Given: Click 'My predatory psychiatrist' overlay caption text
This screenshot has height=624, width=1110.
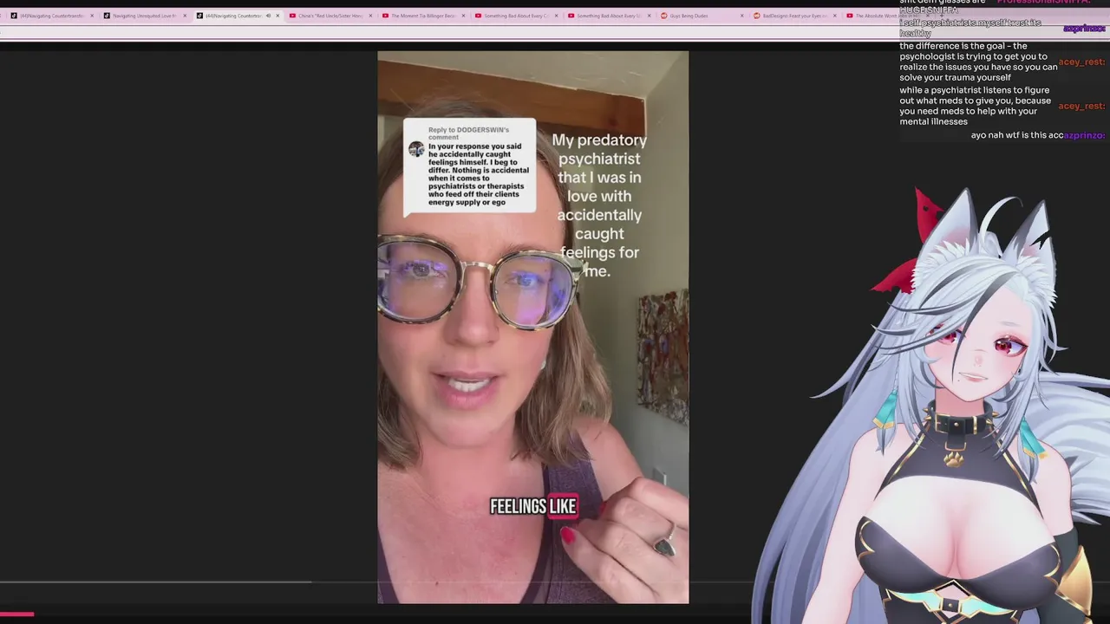Looking at the screenshot, I should pos(599,205).
